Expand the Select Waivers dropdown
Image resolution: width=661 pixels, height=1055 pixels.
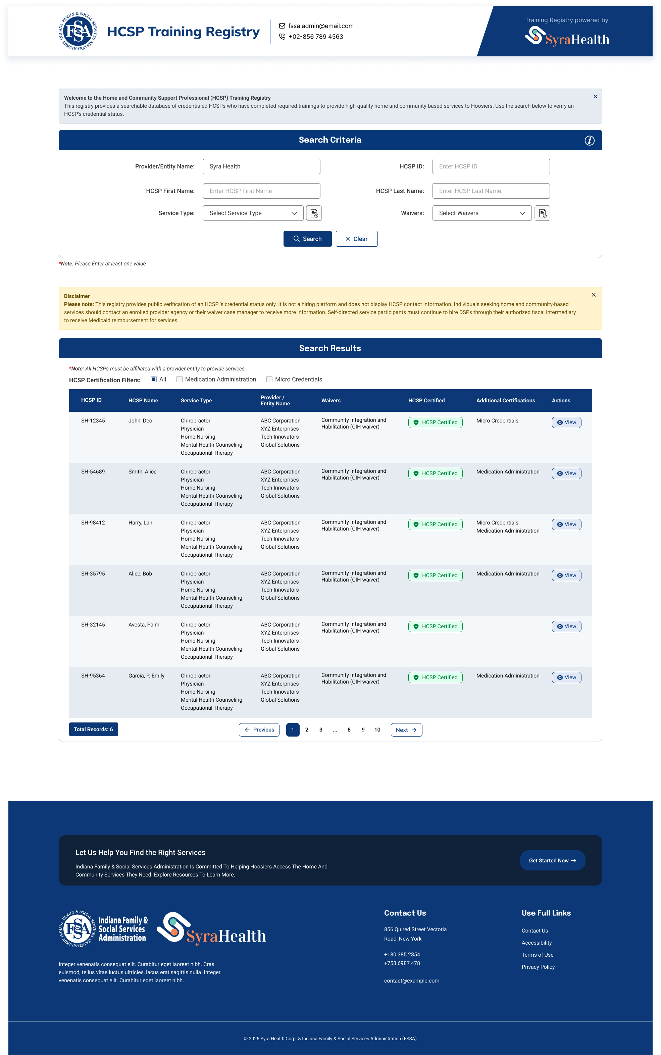point(482,213)
